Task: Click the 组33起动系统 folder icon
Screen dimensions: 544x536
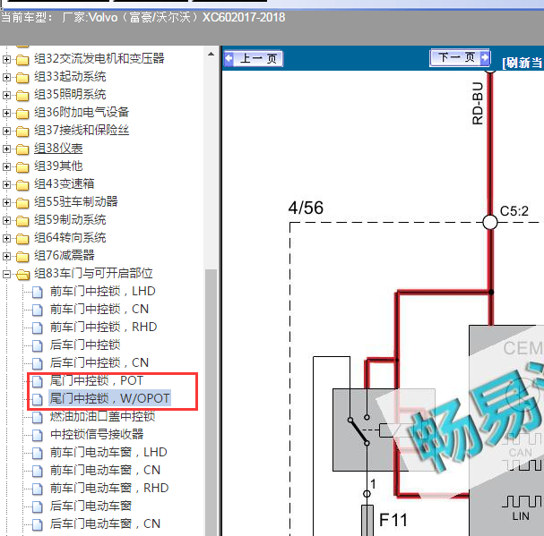Action: [x=22, y=77]
